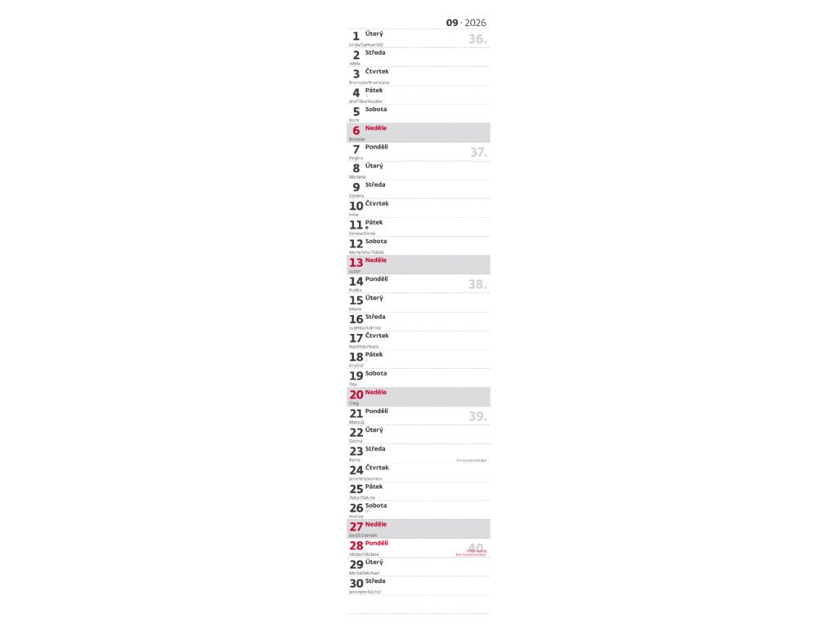Select day 10 Čtvrtek entry
Image resolution: width=837 pixels, height=627 pixels.
418,208
